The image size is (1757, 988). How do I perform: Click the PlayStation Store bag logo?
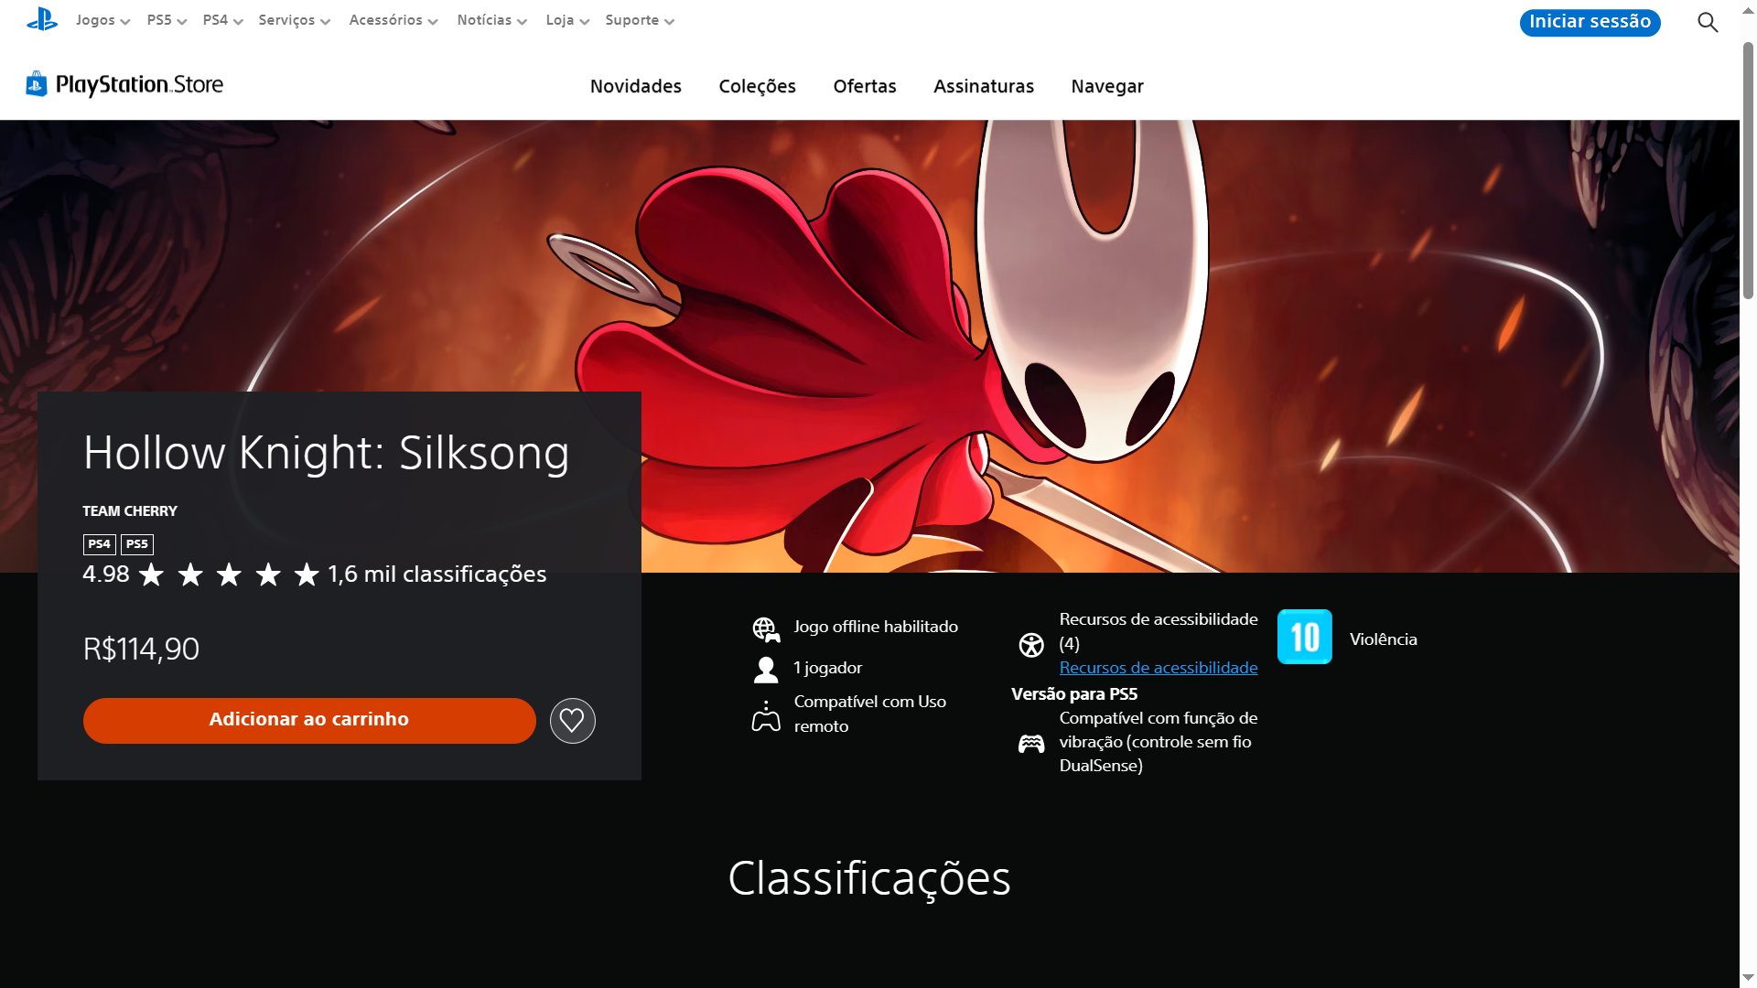pos(36,84)
